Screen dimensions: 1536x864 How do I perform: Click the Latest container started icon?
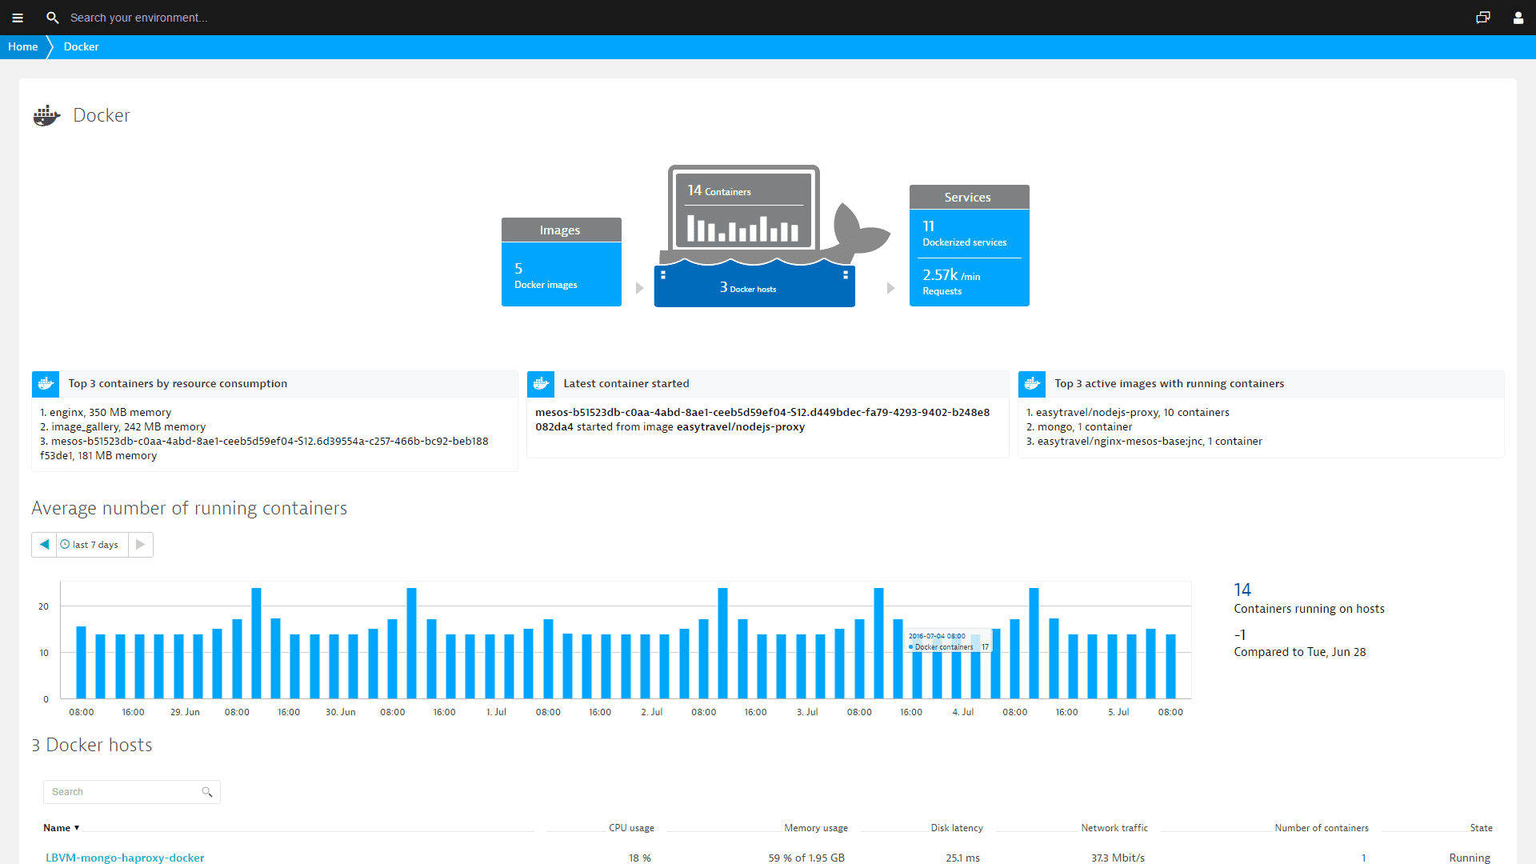[539, 383]
